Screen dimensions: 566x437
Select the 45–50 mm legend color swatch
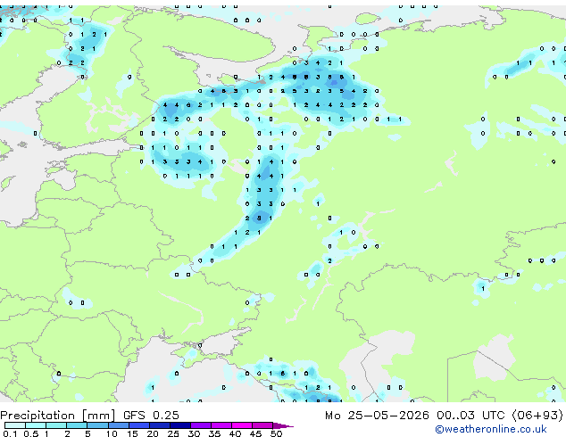pos(262,425)
